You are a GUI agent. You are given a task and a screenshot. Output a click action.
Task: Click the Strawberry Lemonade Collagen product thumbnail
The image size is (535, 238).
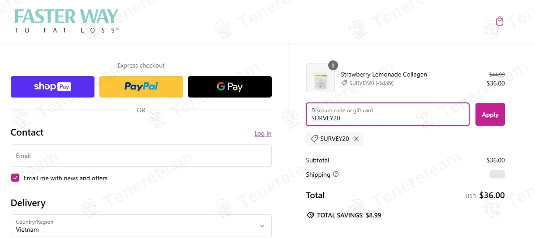[x=320, y=78]
